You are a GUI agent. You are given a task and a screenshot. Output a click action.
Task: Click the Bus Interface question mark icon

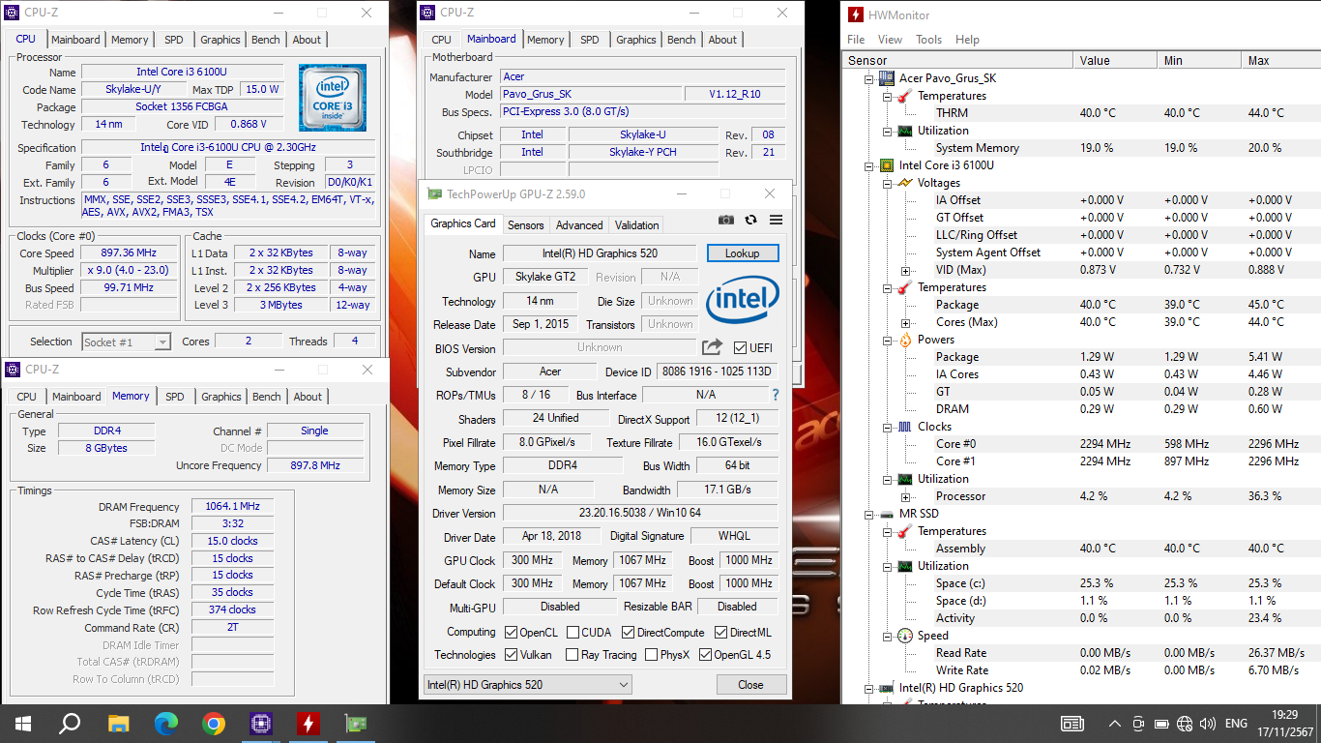point(775,395)
